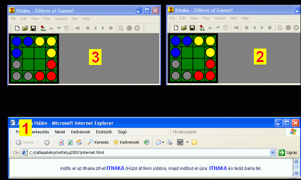Screen dimensions: 301x180
Task: Click the Home icon in Internet Explorer
Action: (79, 142)
